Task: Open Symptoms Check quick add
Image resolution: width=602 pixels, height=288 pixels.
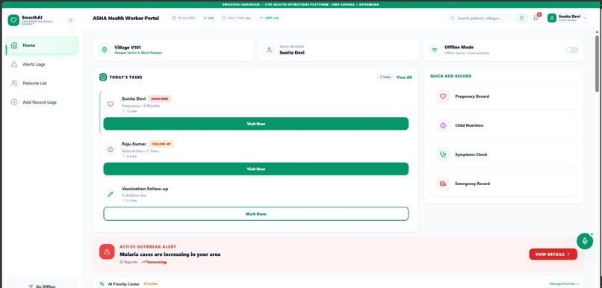Action: click(503, 154)
